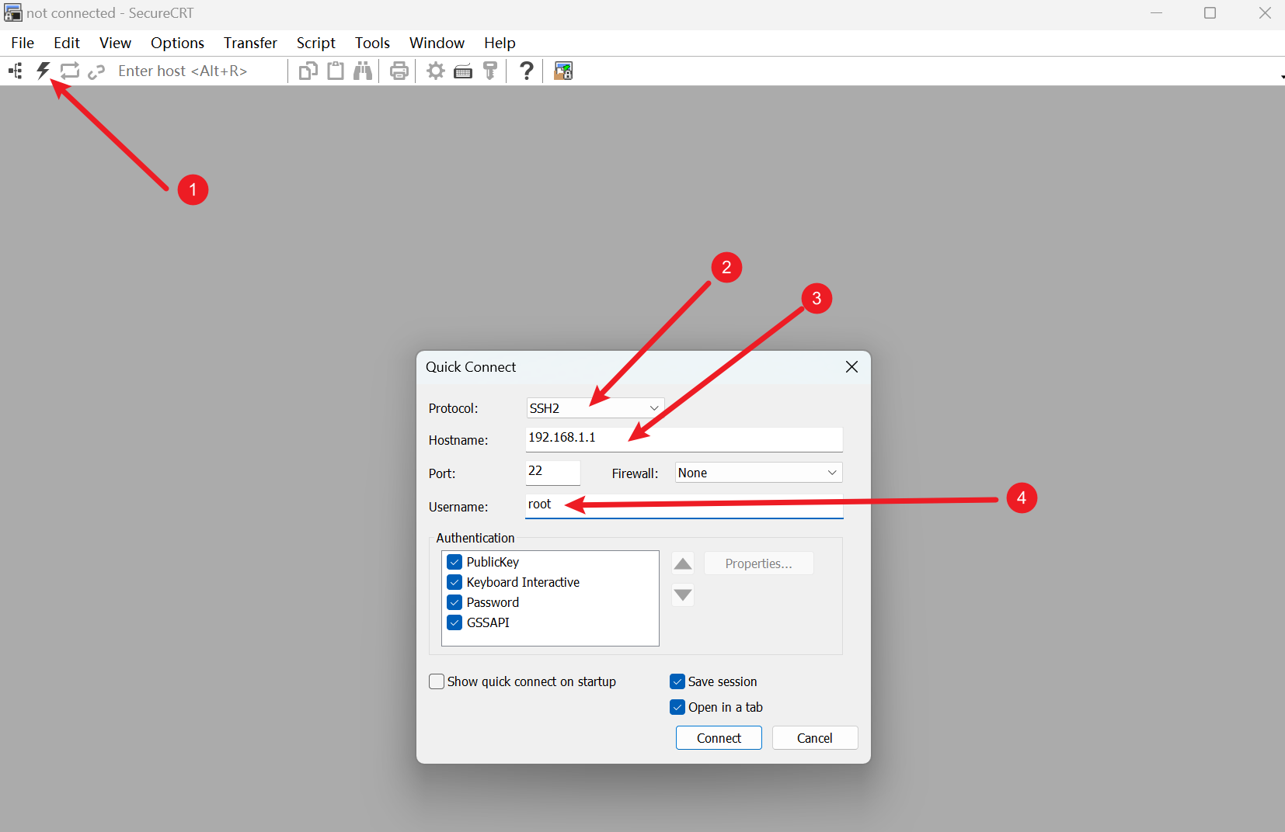This screenshot has width=1285, height=832.
Task: Uncheck the PublicKey authentication checkbox
Action: click(455, 562)
